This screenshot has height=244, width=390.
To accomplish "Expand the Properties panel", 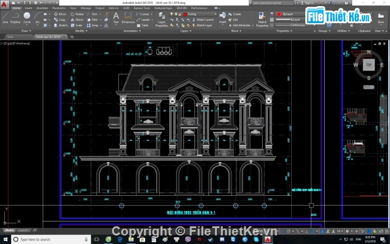I will tap(284, 31).
